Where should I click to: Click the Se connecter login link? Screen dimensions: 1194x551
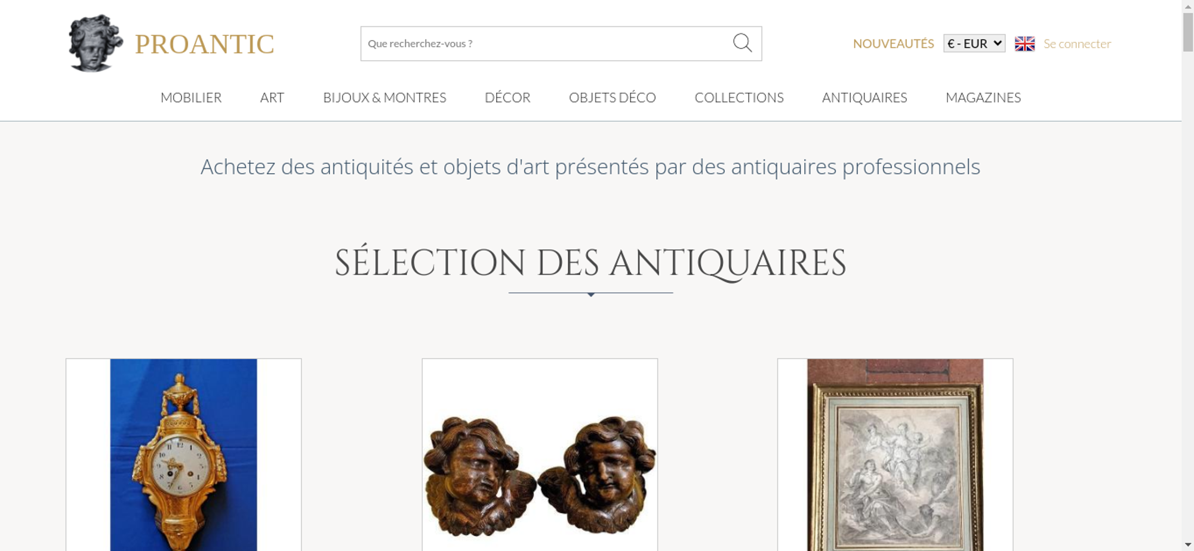coord(1077,44)
